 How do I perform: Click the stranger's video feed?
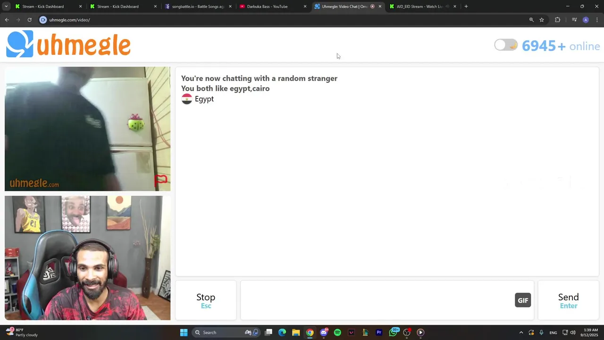click(87, 129)
